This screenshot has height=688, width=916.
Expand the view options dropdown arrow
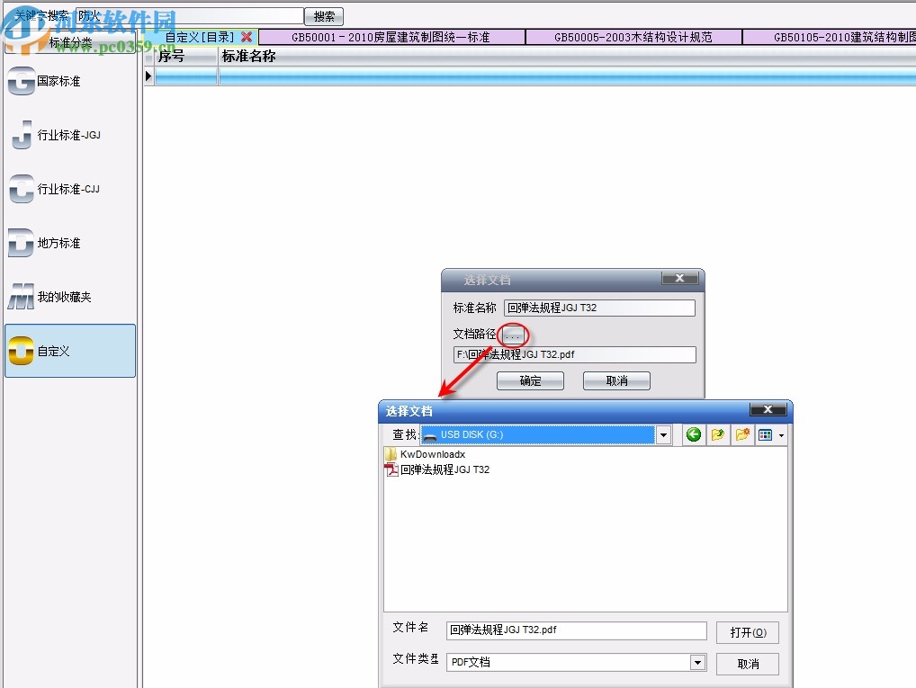(781, 435)
